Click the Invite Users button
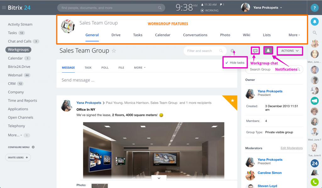The image size is (322, 188). [18, 158]
